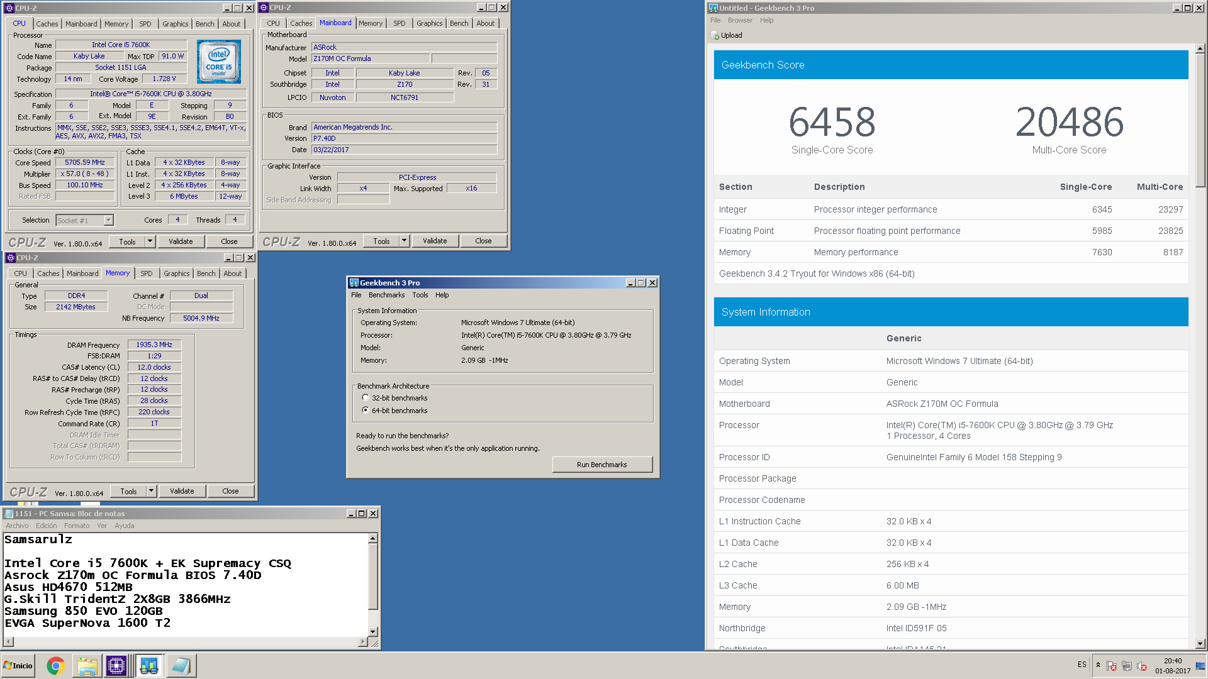Open SPD tab in the CPU-Z CPU window

[145, 24]
